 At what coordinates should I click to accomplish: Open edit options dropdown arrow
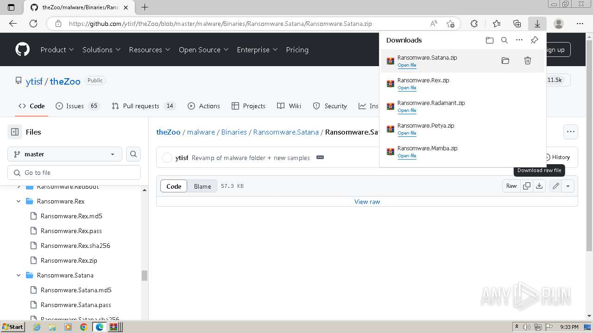coord(568,186)
